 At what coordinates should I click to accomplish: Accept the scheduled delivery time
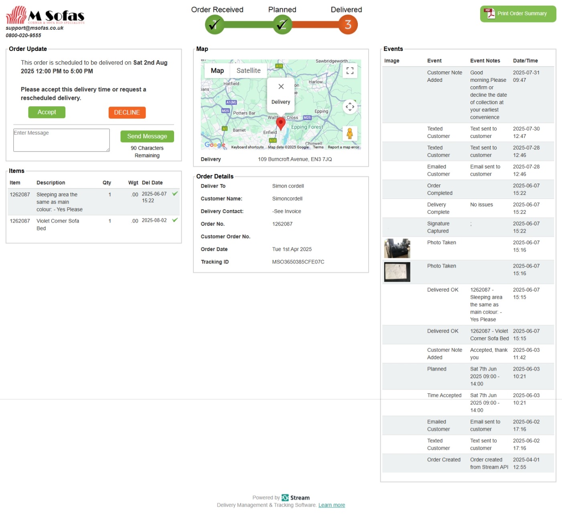pos(47,112)
